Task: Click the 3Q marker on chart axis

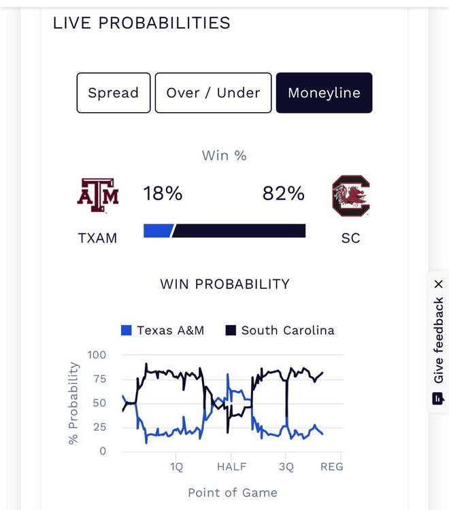Action: [286, 466]
